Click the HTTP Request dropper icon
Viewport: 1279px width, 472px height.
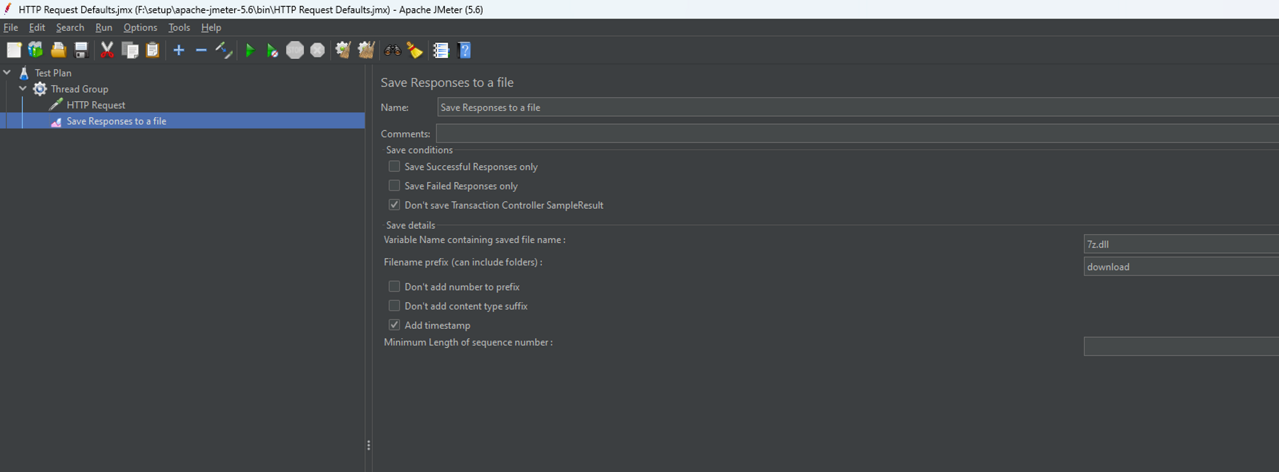tap(56, 104)
